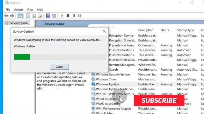Click the Back arrow toolbar icon
Screen dimensions: 204x114
coord(6,16)
